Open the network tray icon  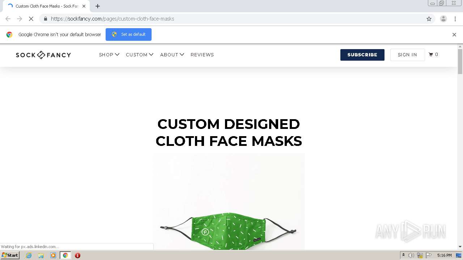click(x=420, y=255)
